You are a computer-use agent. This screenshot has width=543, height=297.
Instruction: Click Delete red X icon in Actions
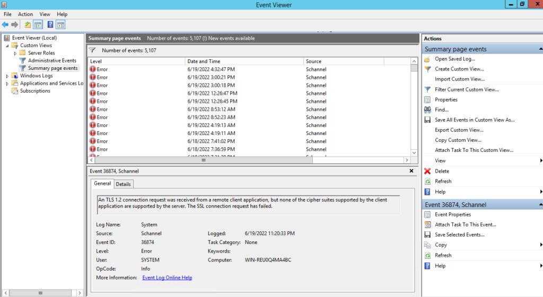(x=427, y=171)
